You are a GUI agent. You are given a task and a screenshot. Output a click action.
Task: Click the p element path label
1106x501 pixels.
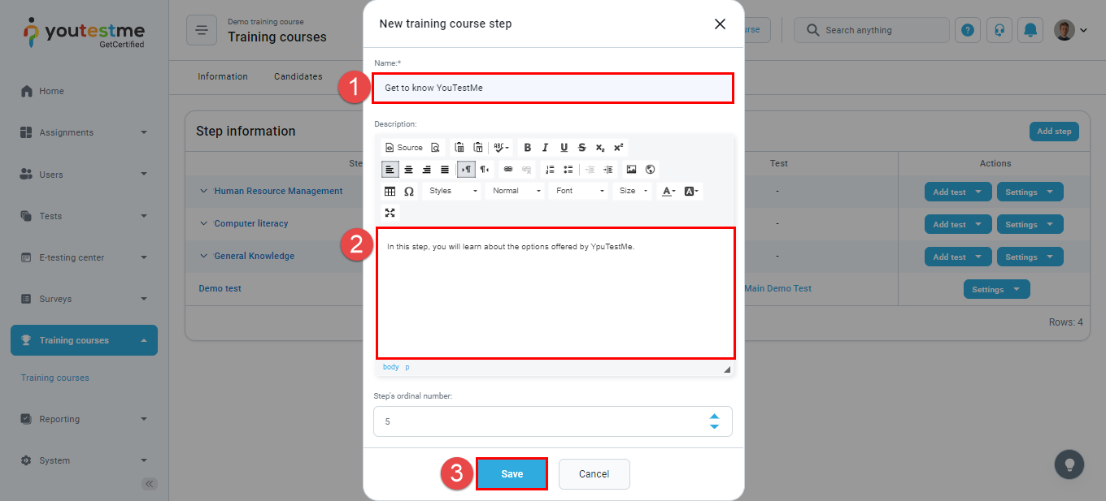coord(407,367)
